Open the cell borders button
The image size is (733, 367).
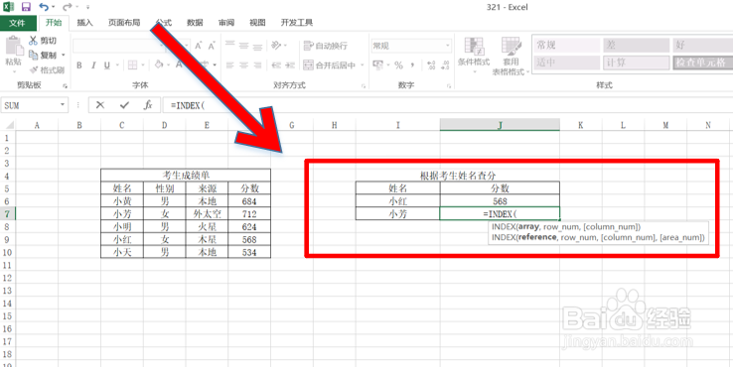tap(132, 65)
